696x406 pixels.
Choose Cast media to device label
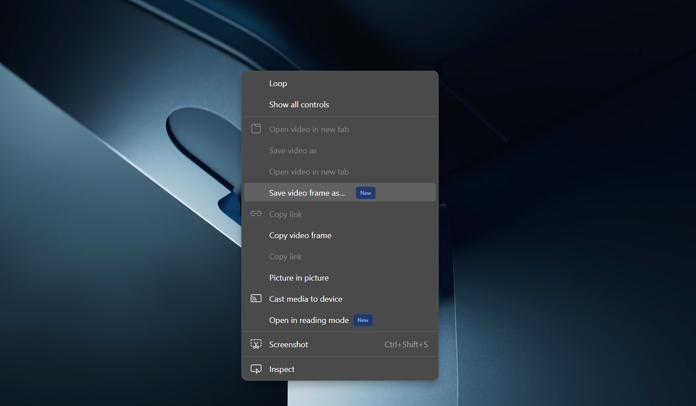(x=305, y=299)
